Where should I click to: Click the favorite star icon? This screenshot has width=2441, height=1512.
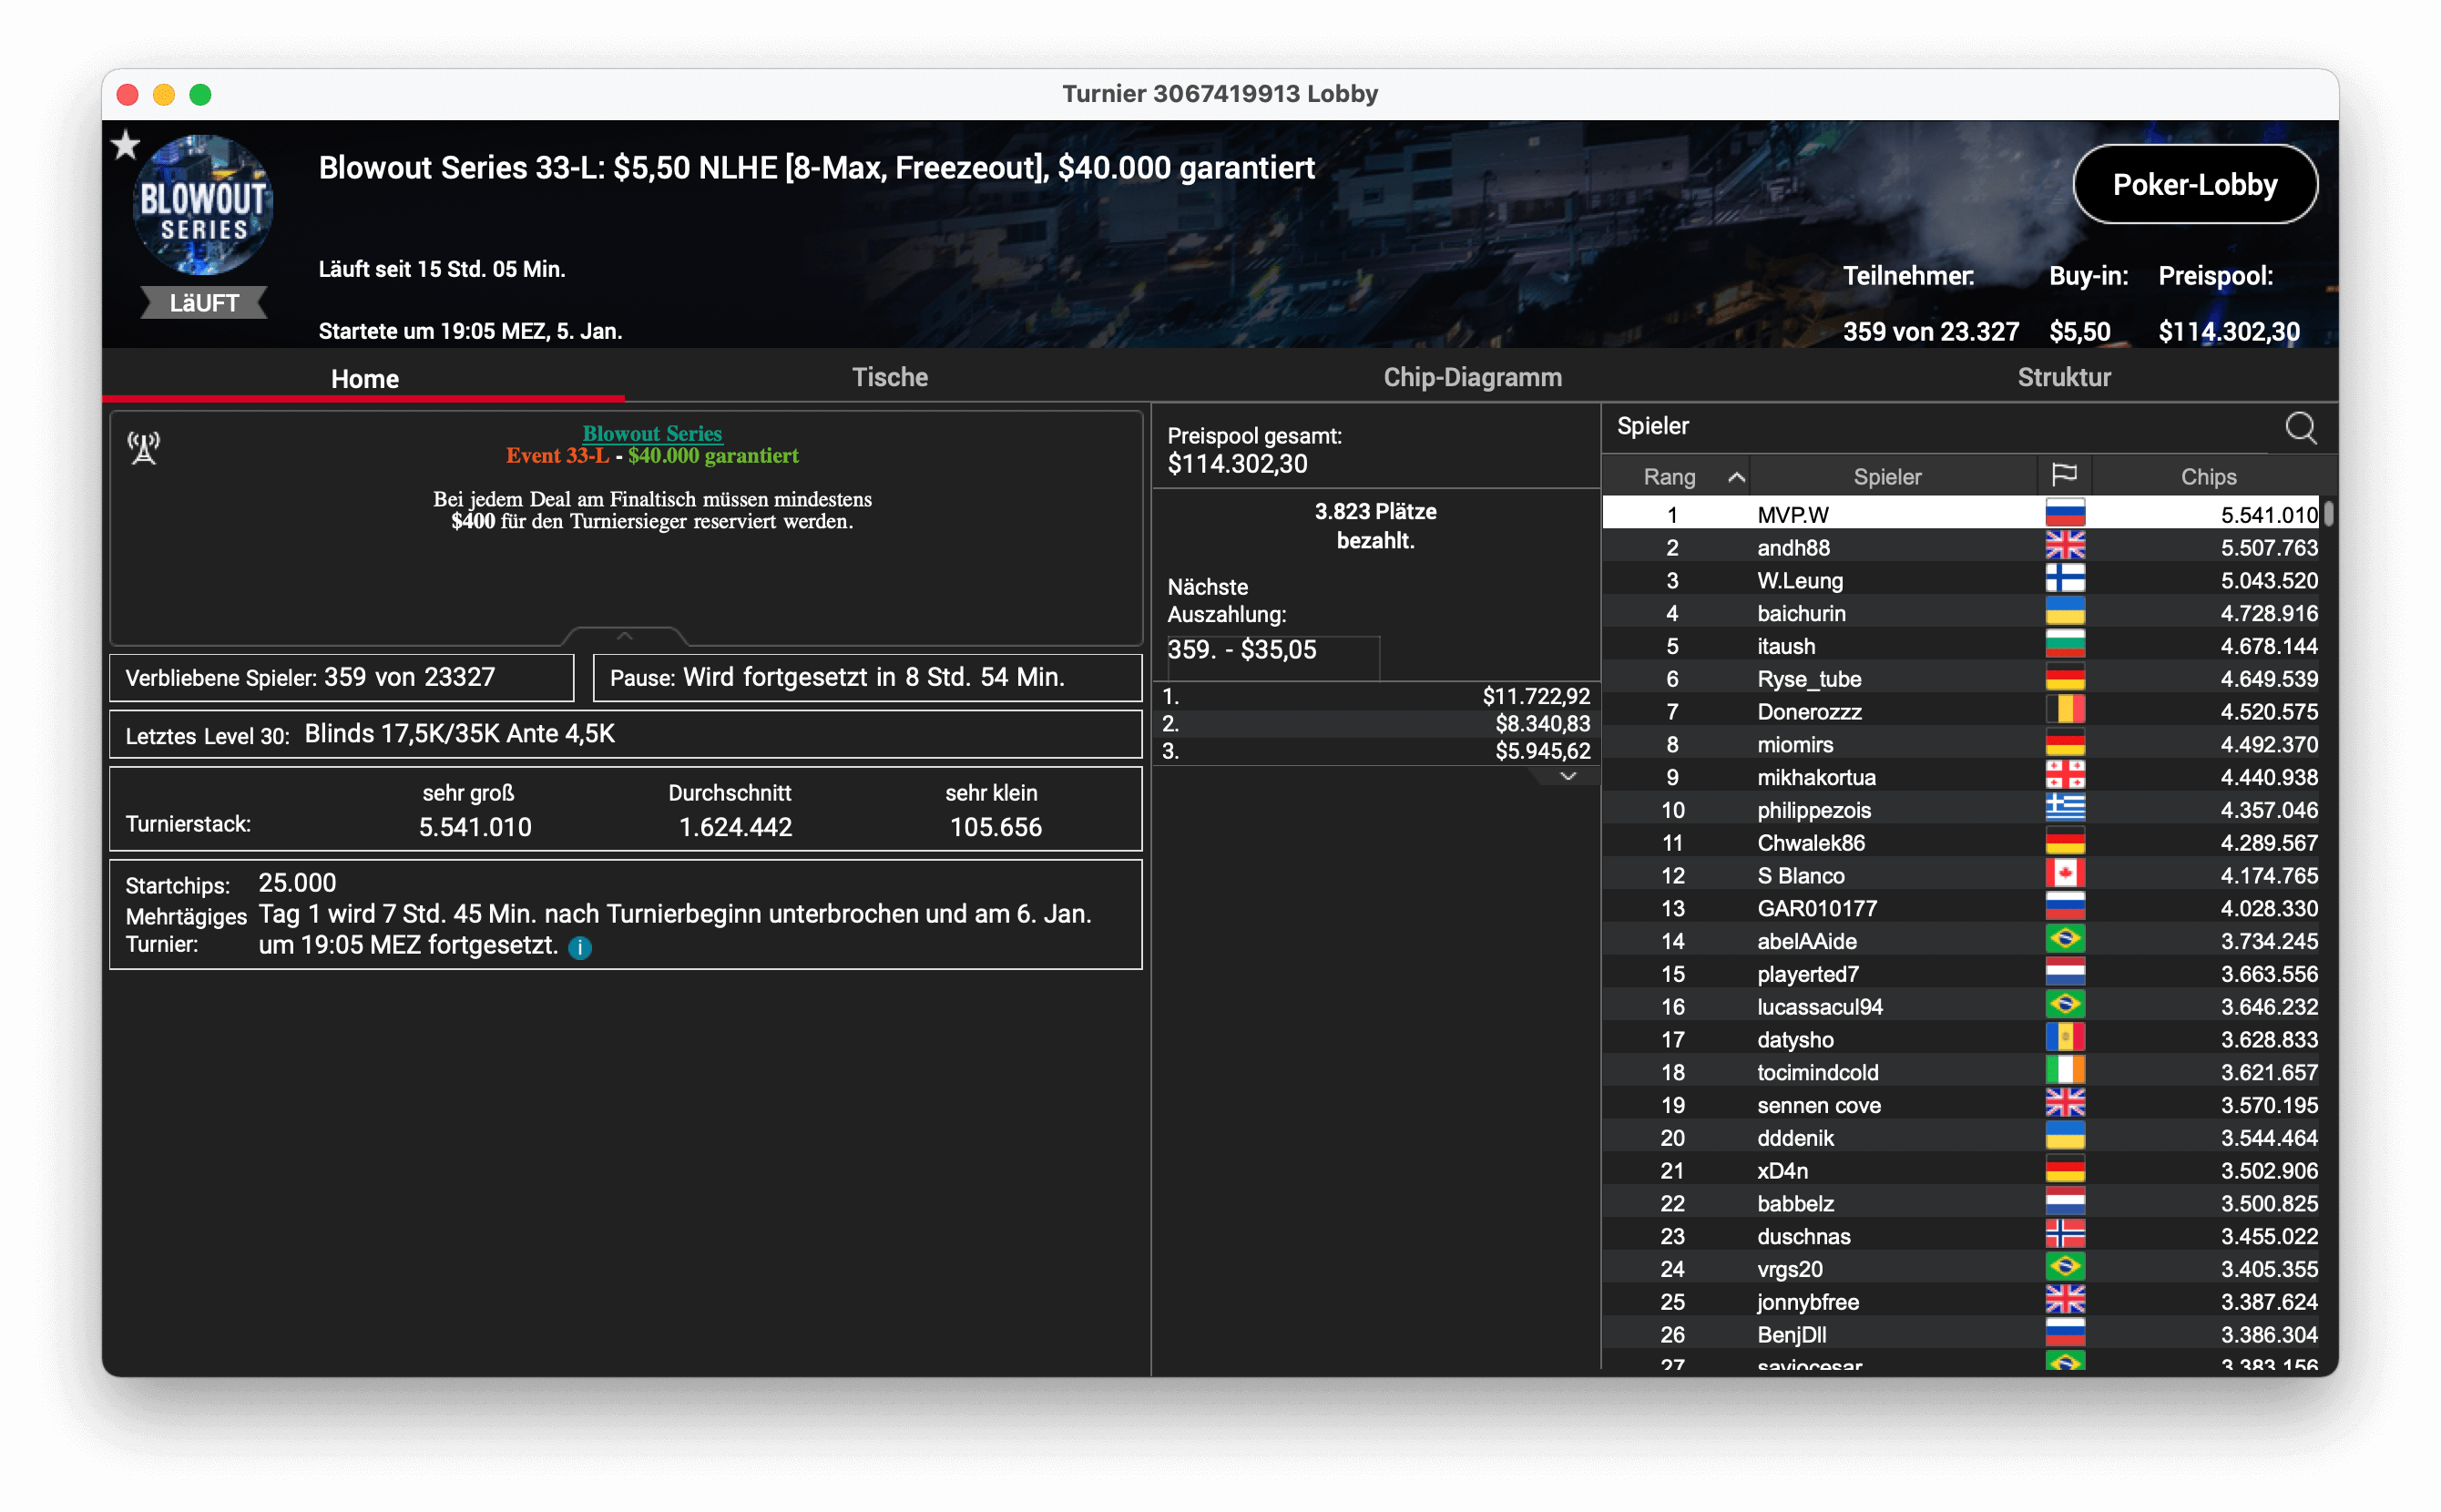coord(126,146)
